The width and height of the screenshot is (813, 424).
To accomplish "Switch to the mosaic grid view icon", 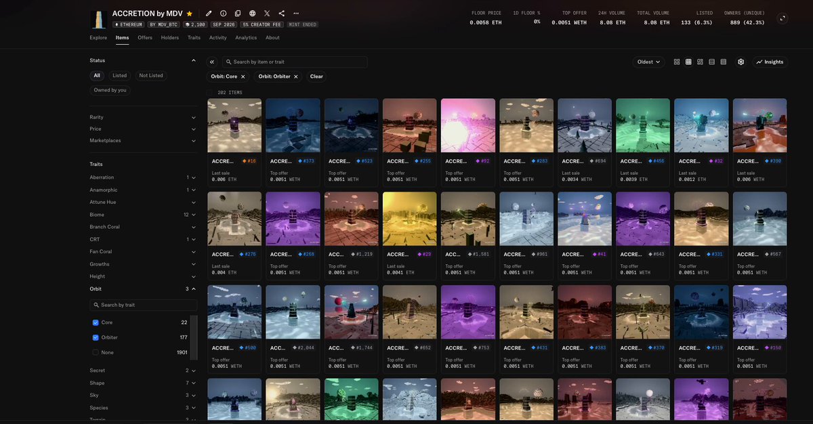I will tap(700, 62).
